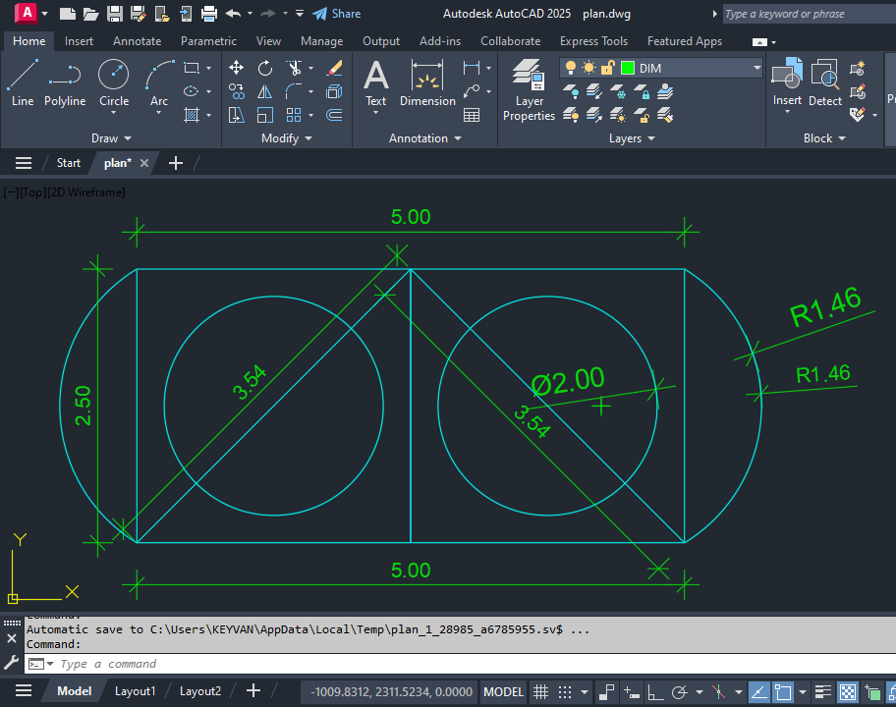Expand the Draw panel

(x=111, y=138)
